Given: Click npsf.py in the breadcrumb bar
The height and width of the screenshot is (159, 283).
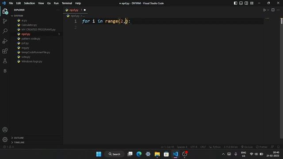Looking at the screenshot, I should coord(75,16).
